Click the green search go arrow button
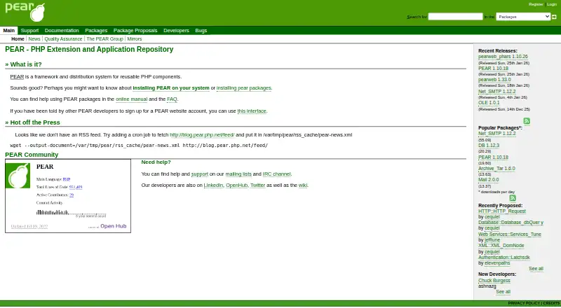The image size is (561, 308). 554,17
